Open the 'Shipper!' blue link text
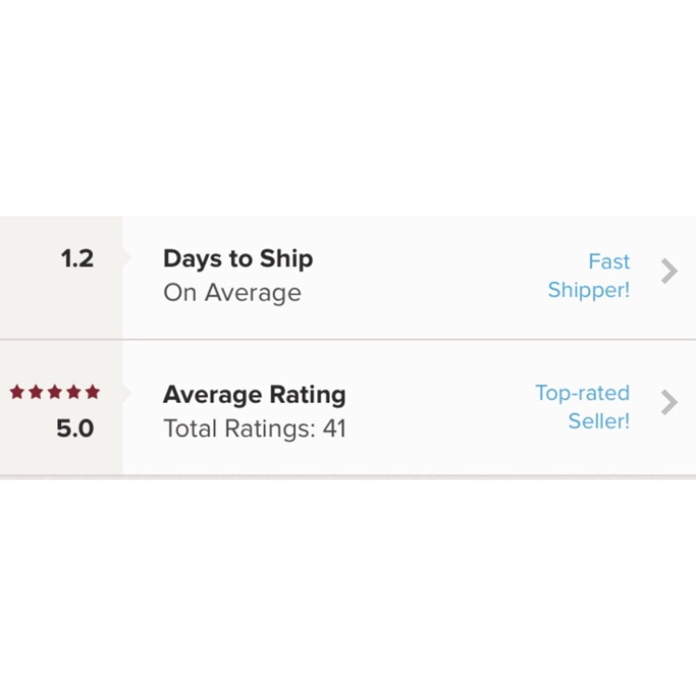Viewport: 696px width, 696px height. point(588,290)
